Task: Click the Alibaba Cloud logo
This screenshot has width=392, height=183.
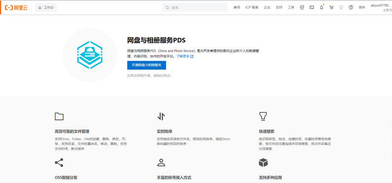Action: 16,8
